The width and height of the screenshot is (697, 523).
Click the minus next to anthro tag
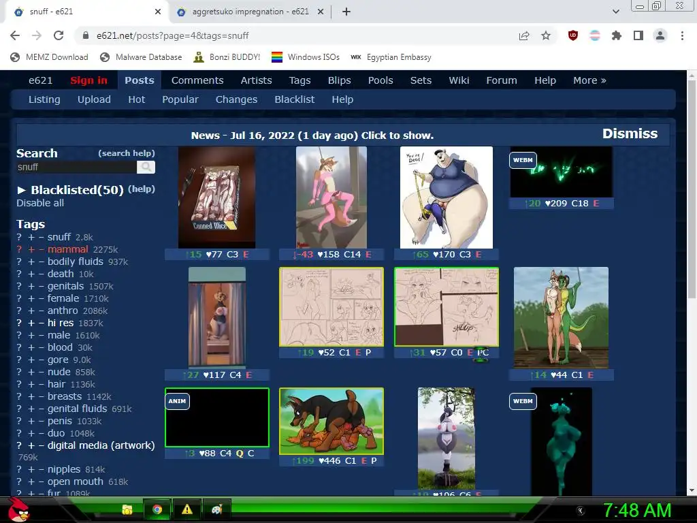click(41, 311)
